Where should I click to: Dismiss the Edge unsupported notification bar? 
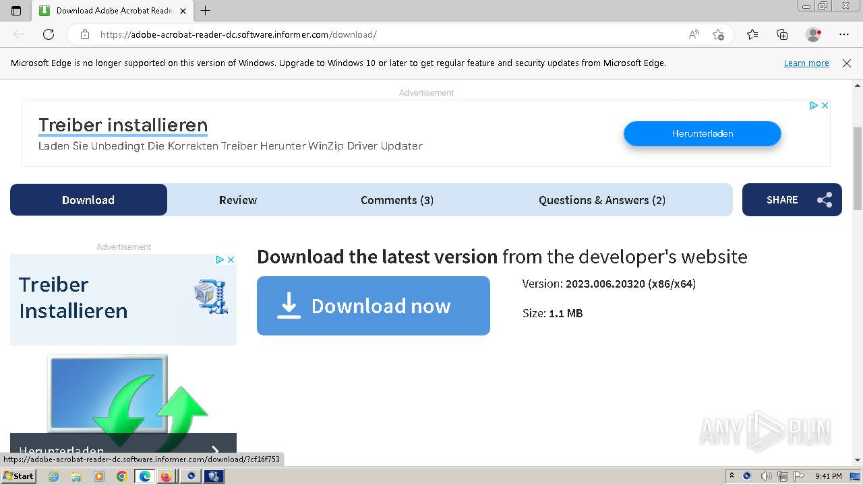(847, 63)
